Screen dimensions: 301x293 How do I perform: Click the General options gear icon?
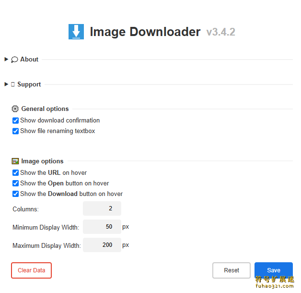[15, 109]
